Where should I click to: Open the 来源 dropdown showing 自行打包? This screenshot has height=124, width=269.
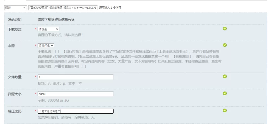[46, 45]
